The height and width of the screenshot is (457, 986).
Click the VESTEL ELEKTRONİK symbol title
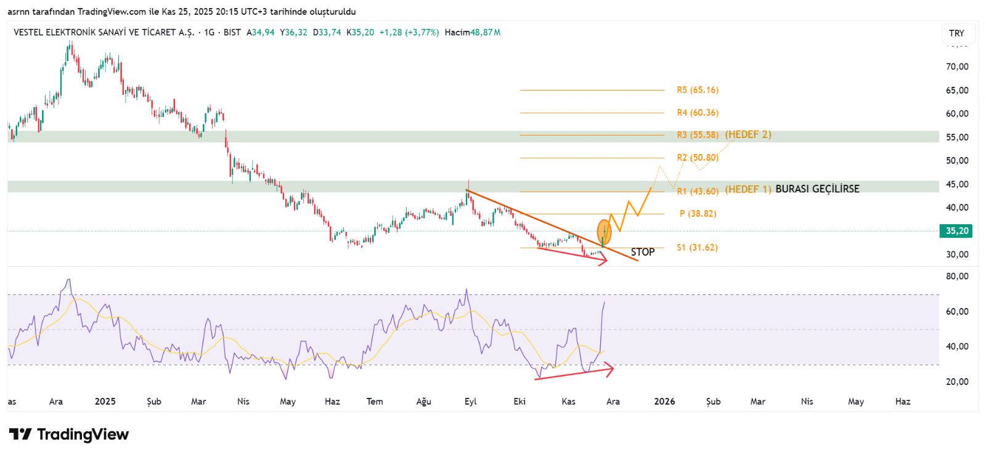(x=104, y=32)
